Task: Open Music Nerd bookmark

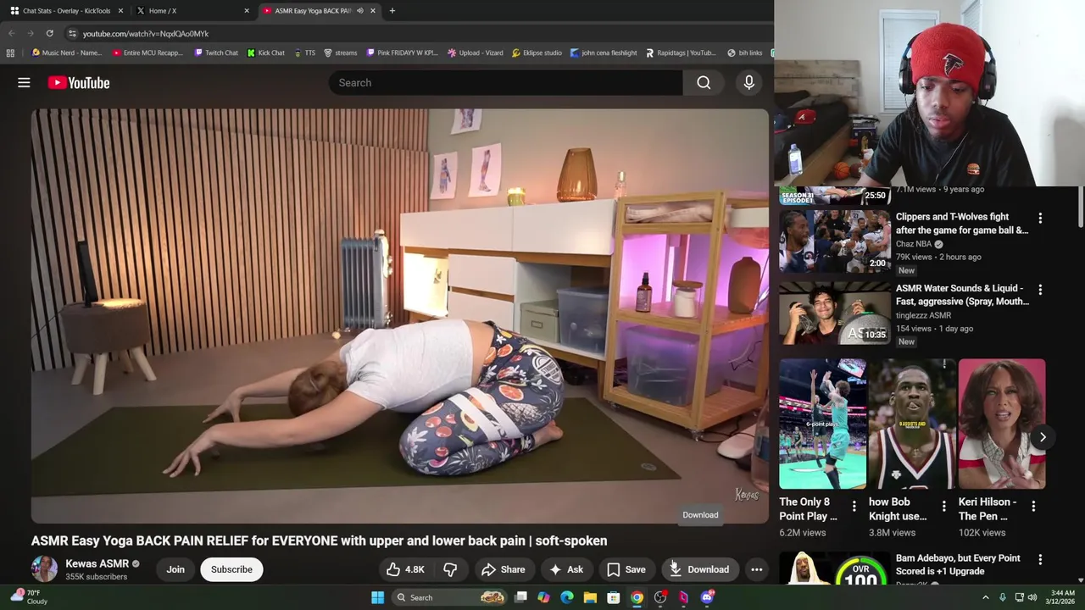Action: tap(66, 53)
